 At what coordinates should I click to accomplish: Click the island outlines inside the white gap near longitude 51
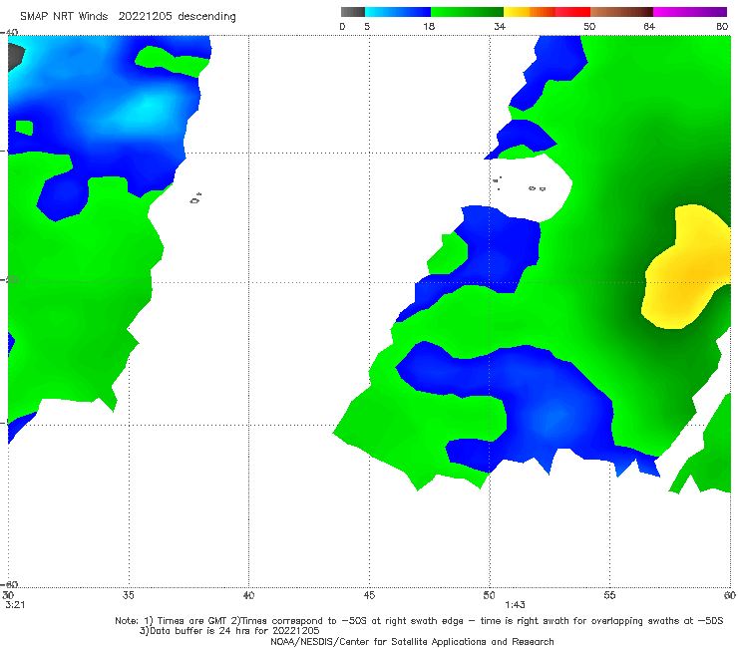519,184
